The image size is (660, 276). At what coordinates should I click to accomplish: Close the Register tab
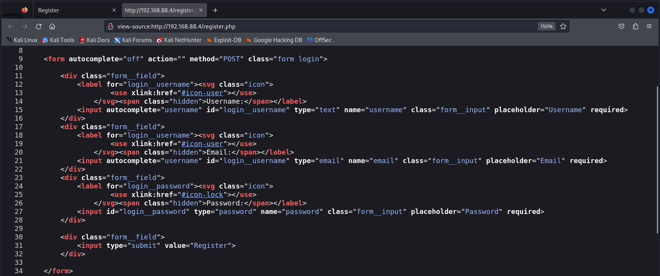click(114, 10)
